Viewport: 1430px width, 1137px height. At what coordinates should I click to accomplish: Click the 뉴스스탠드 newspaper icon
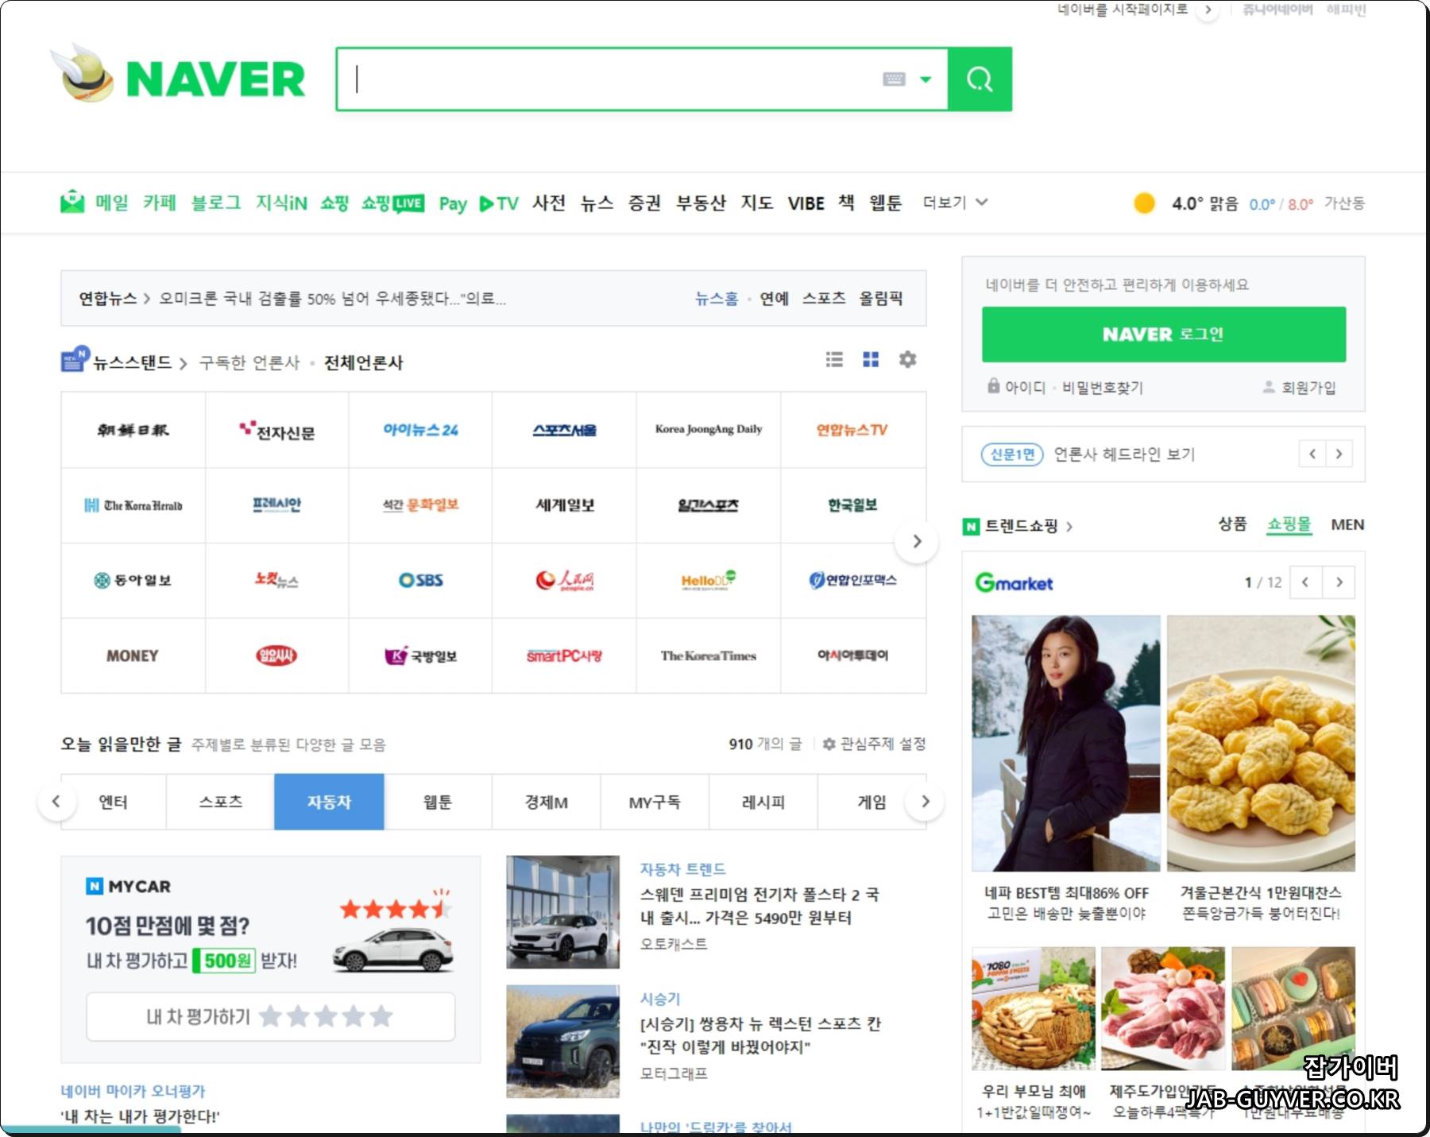click(75, 359)
